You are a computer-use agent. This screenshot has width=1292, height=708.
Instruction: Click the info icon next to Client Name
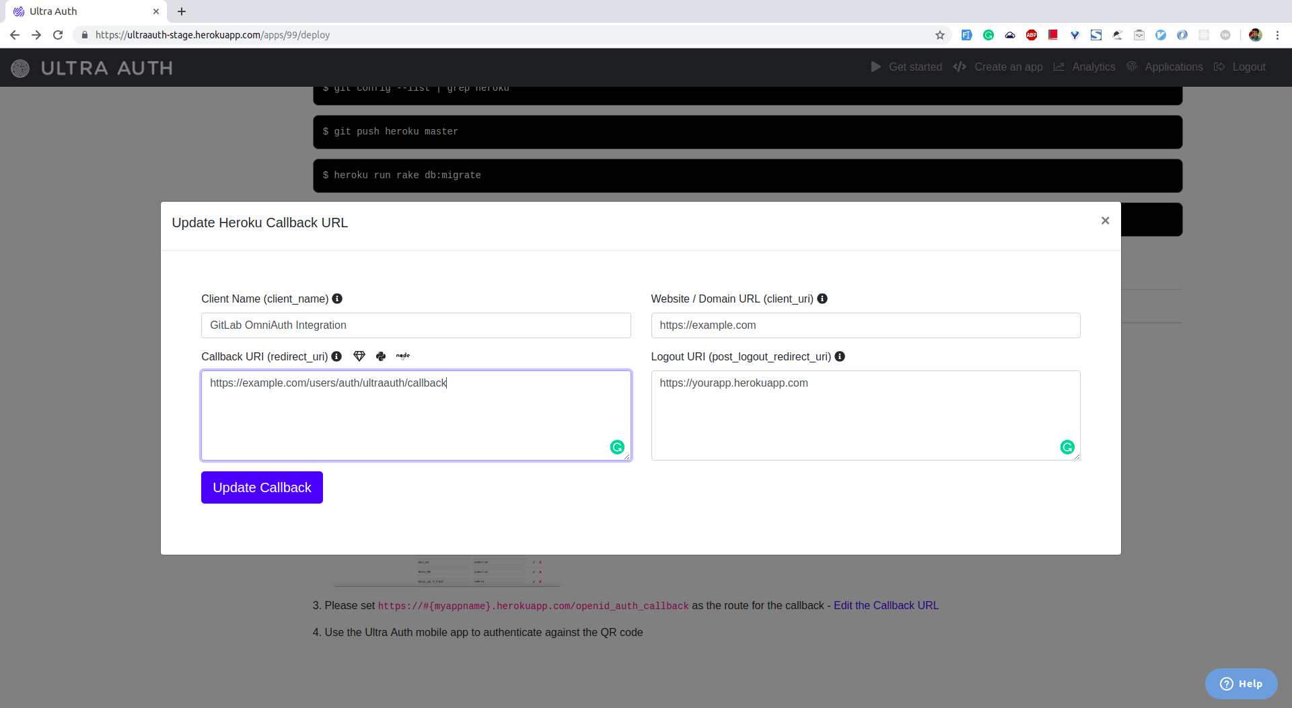337,299
